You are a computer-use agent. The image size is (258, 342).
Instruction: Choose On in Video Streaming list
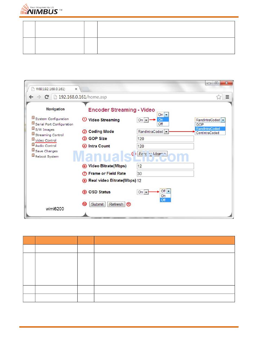click(163, 119)
